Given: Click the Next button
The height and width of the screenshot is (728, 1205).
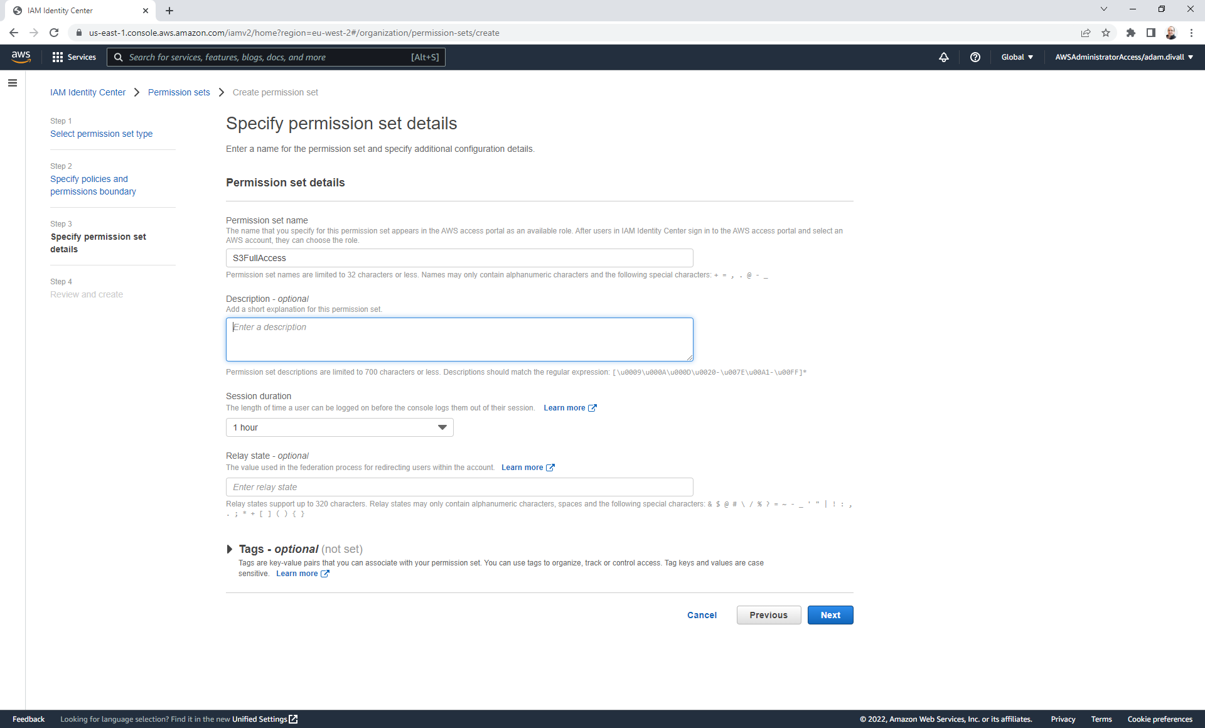Looking at the screenshot, I should point(830,615).
